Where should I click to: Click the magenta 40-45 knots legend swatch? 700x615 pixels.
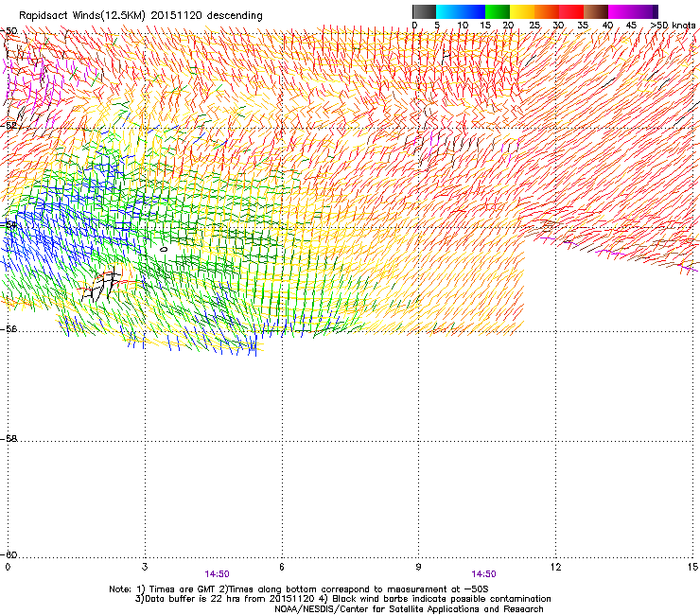point(621,11)
